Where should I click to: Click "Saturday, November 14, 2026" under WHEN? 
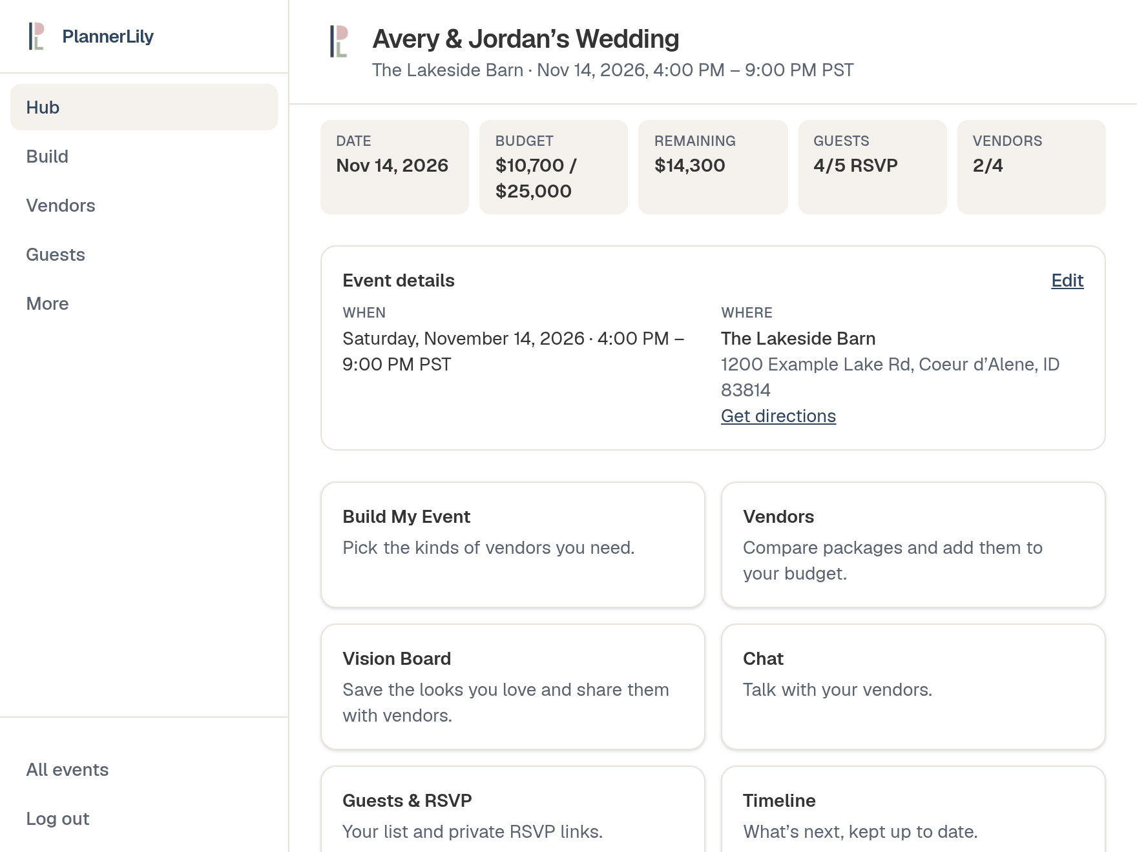coord(463,338)
